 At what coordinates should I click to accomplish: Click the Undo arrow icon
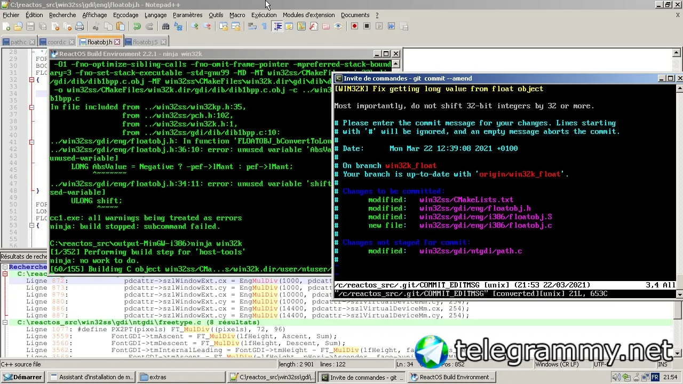point(137,27)
